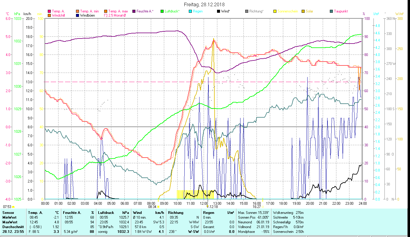The height and width of the screenshot is (237, 410).
Task: Click the black Wind* legend swatch
Action: pos(219,11)
